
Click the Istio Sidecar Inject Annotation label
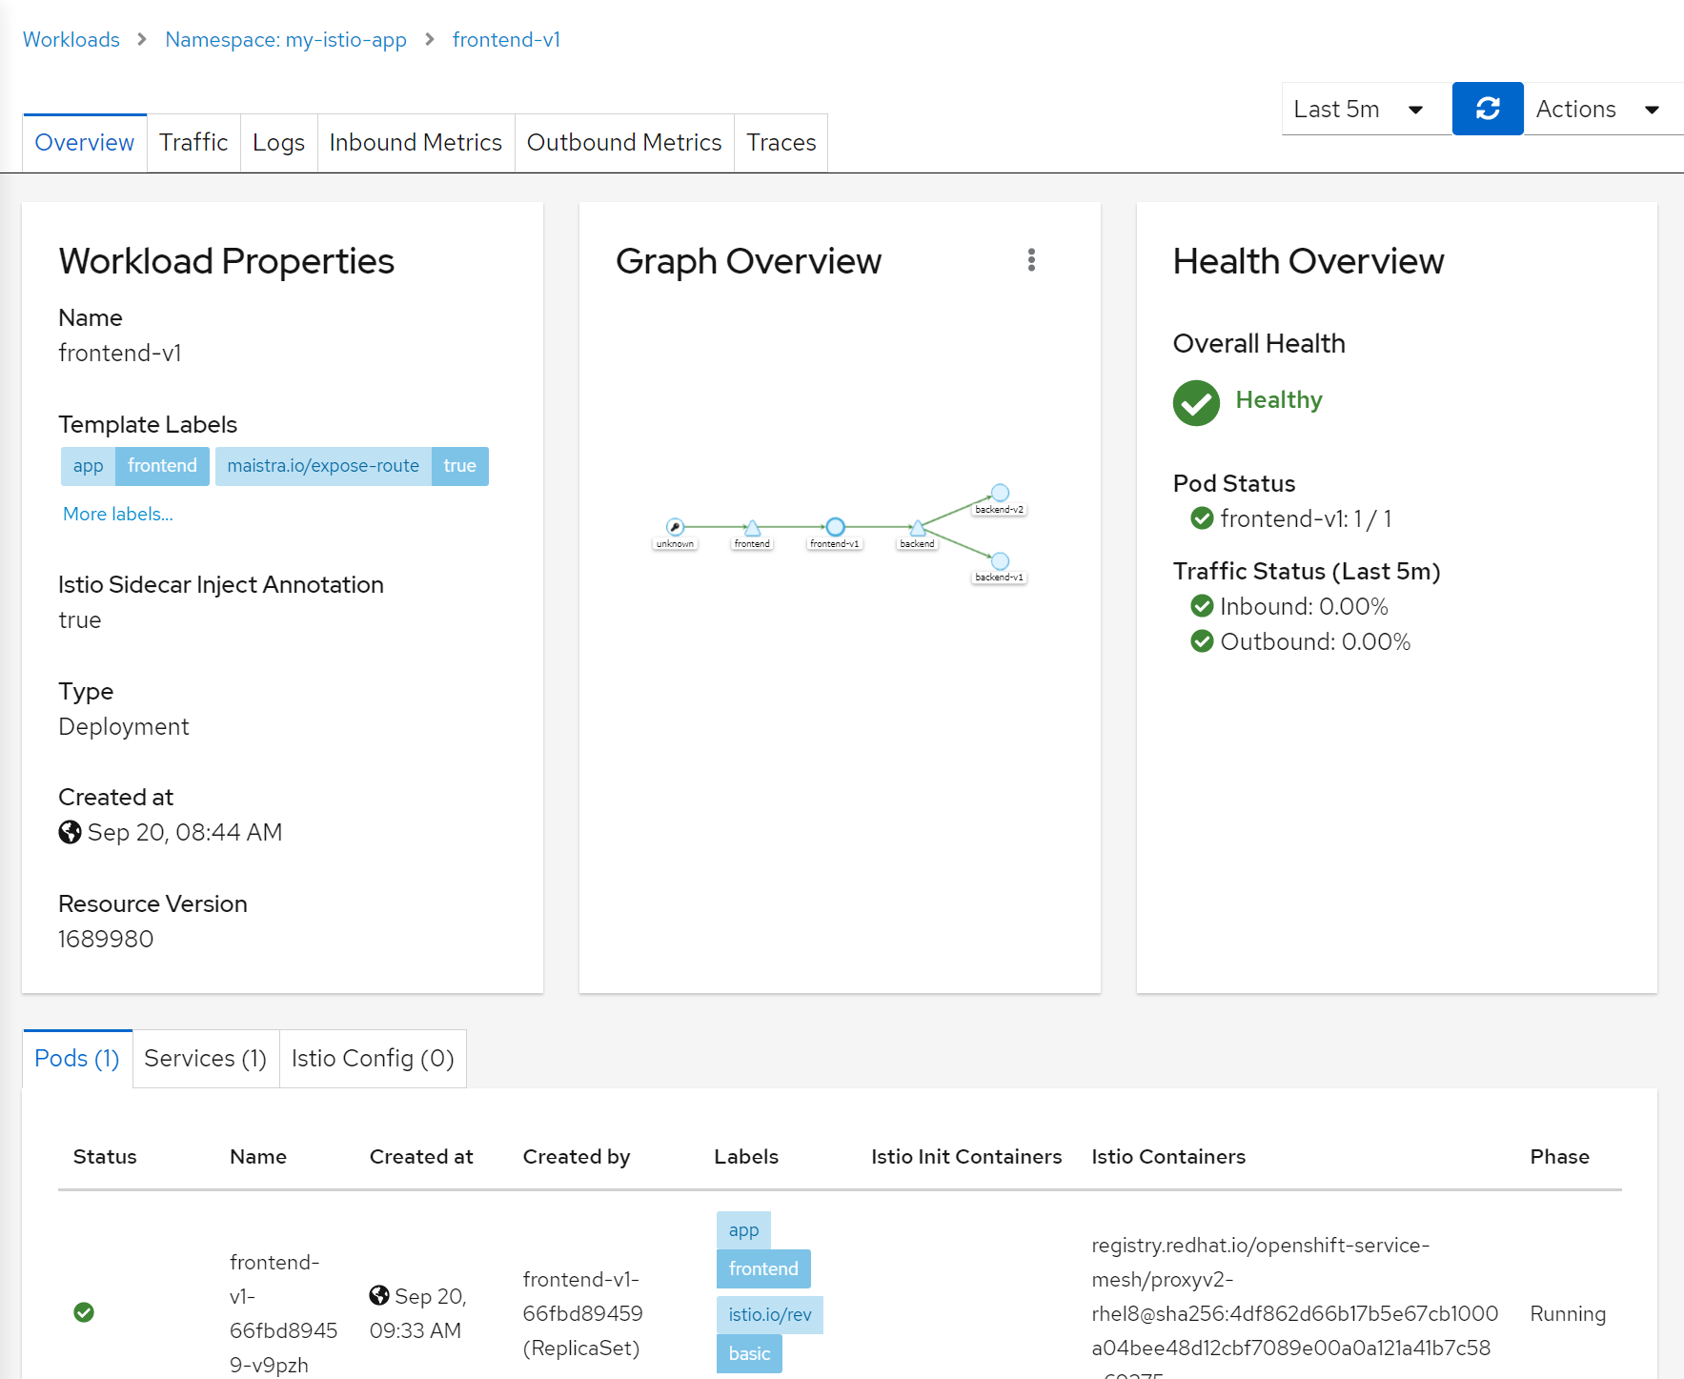[221, 584]
